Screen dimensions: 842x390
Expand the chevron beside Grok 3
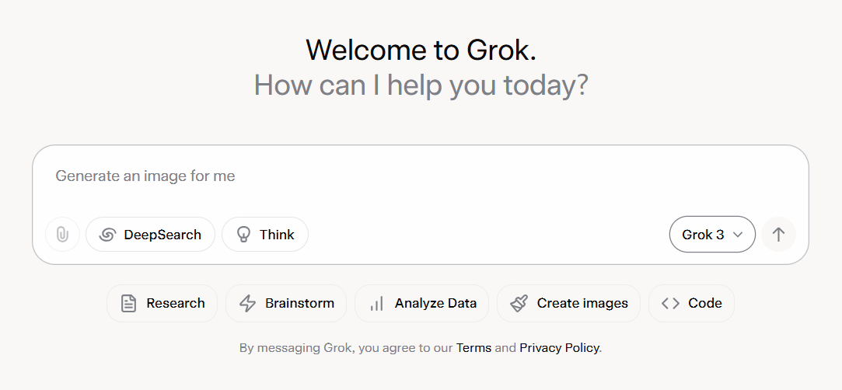pos(738,235)
